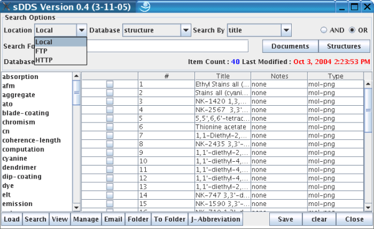Click the Type column header
The height and width of the screenshot is (229, 374).
coord(335,76)
